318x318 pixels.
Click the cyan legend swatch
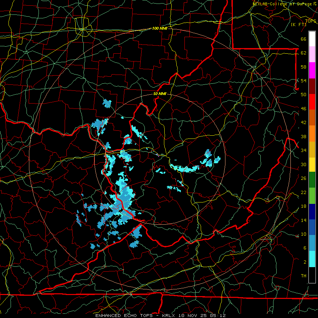312,259
